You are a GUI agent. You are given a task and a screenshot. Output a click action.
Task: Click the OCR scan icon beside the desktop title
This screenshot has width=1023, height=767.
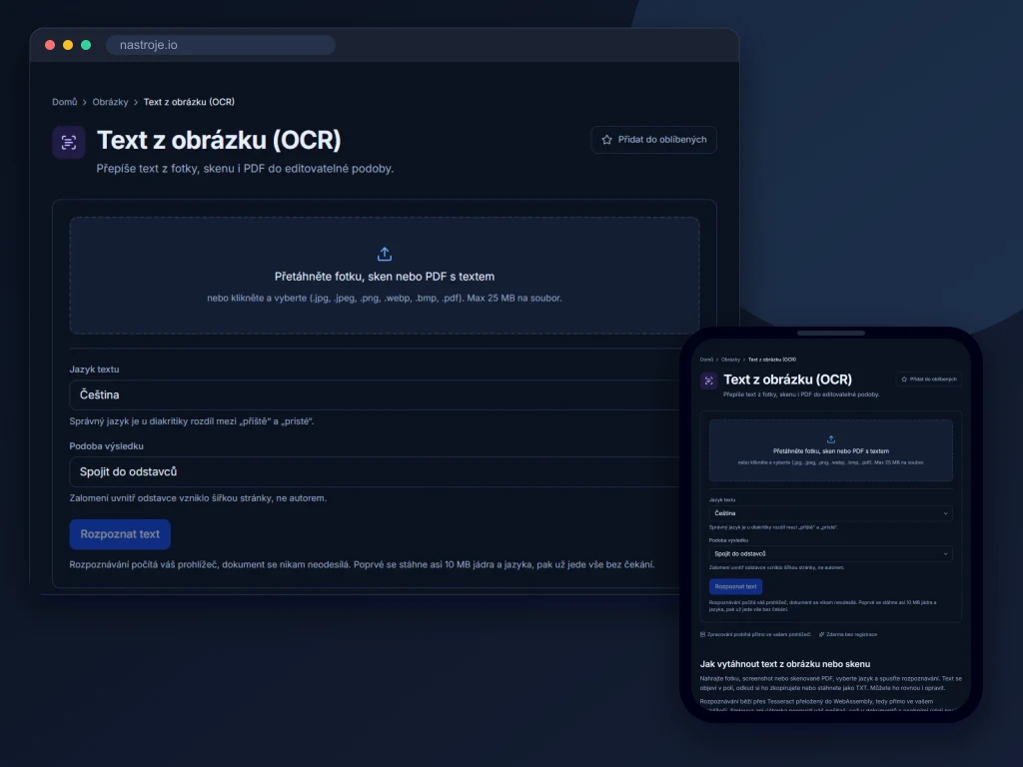(69, 142)
